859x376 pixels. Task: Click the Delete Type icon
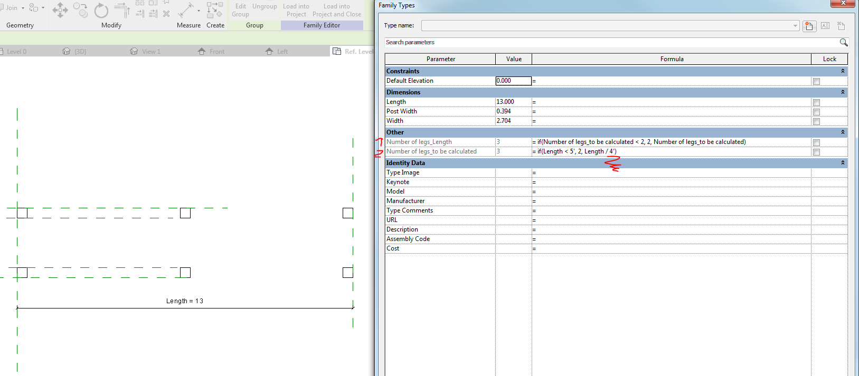[841, 26]
